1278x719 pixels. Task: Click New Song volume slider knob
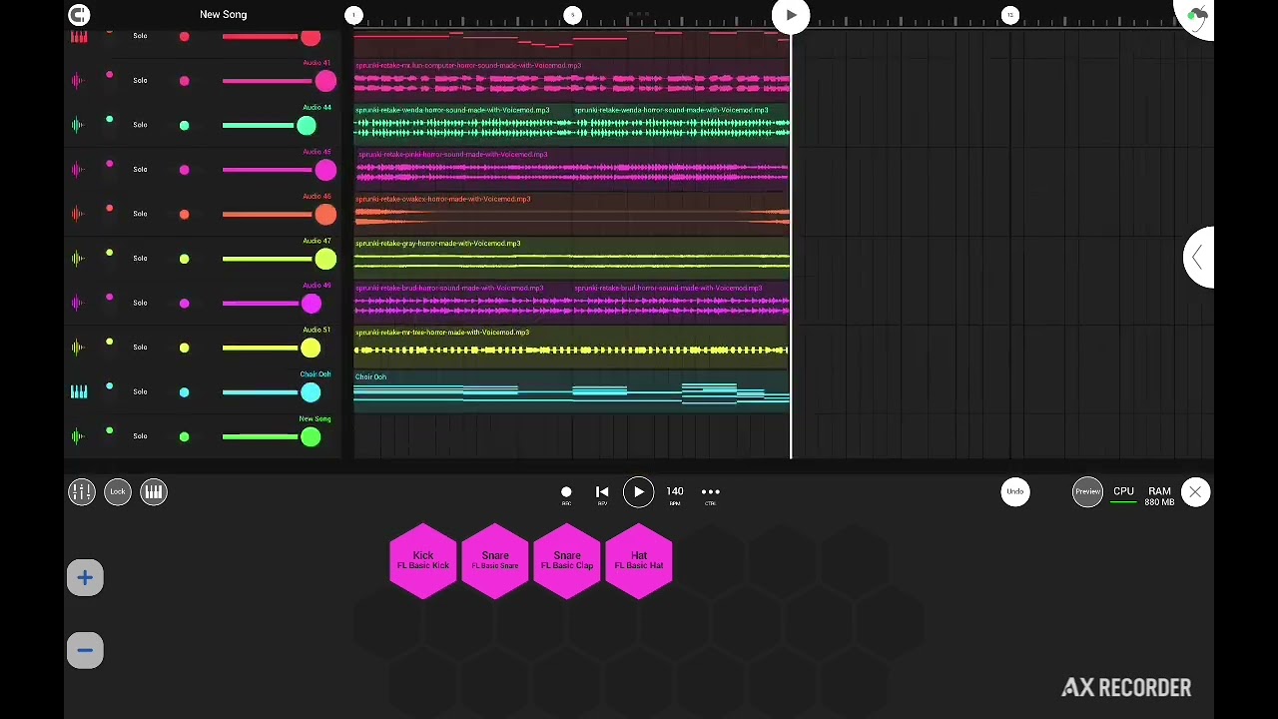[311, 436]
